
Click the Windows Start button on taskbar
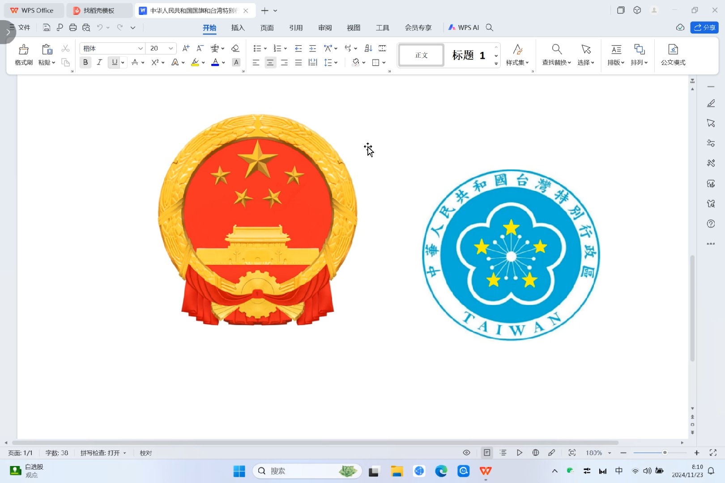click(239, 471)
